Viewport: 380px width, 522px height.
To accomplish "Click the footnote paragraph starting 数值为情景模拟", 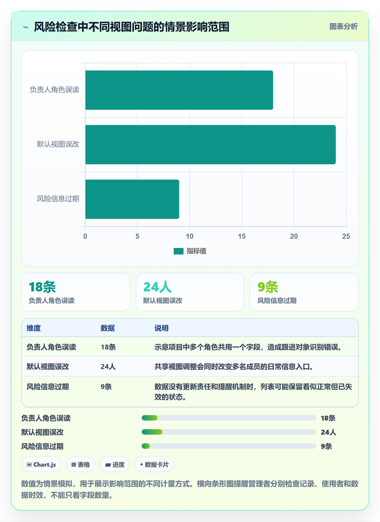I will pyautogui.click(x=190, y=489).
